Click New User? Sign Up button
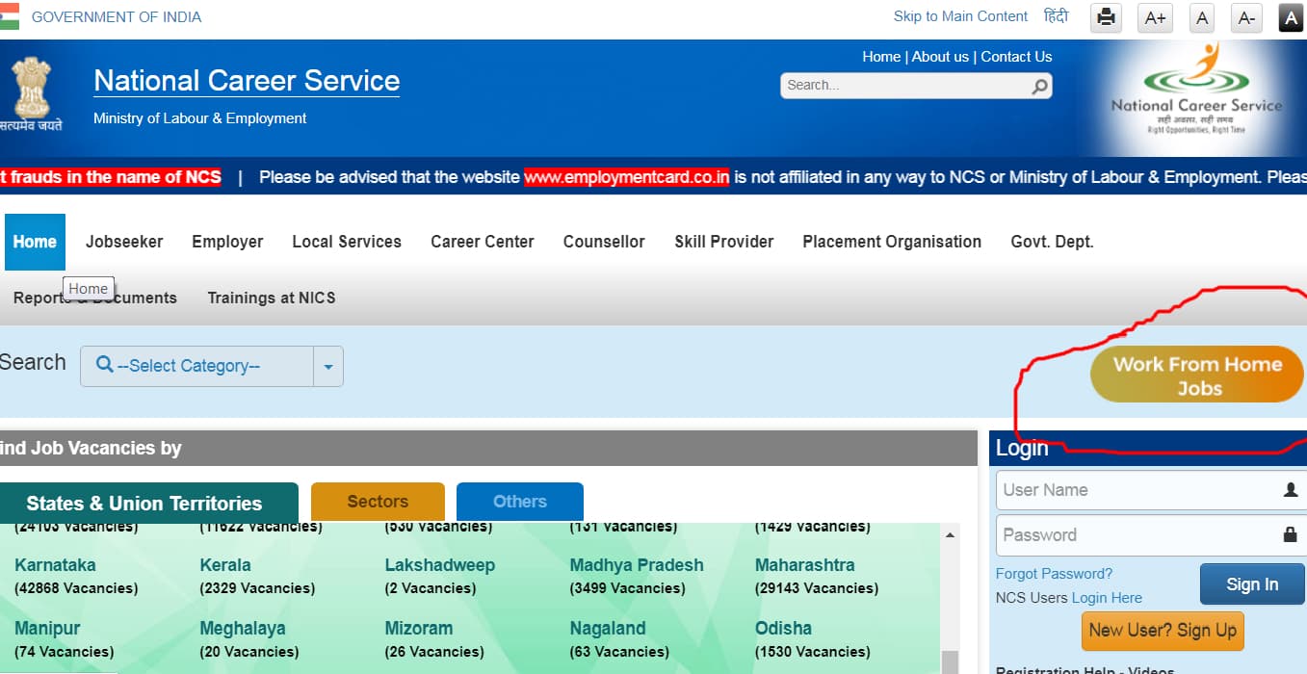This screenshot has height=674, width=1307. click(1163, 631)
